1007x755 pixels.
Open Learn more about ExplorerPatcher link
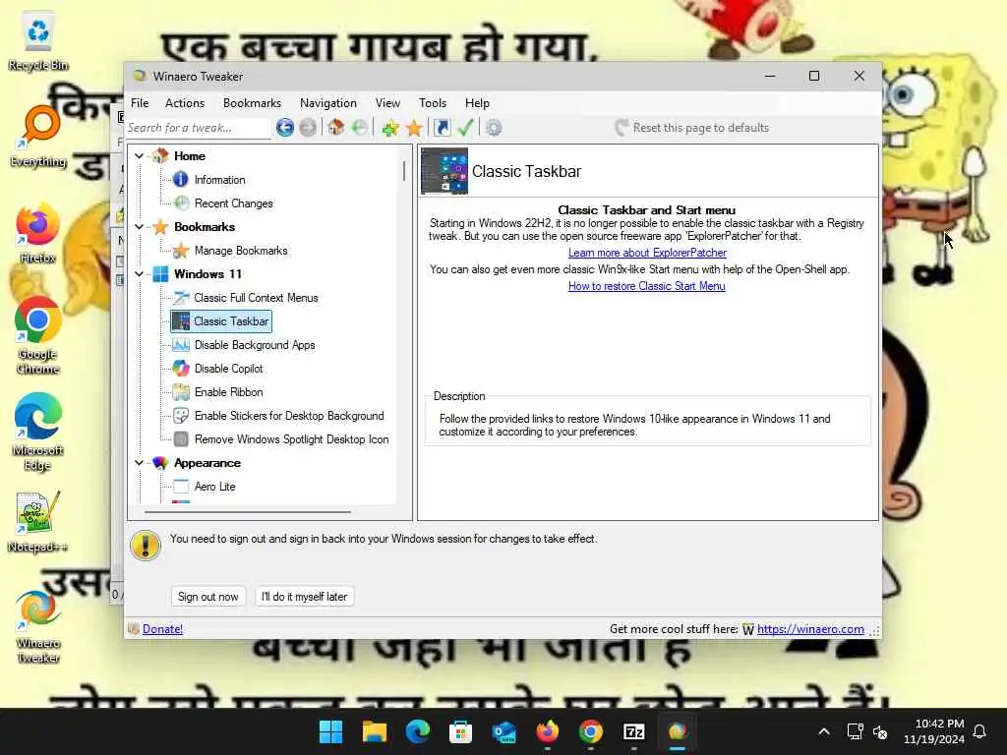pyautogui.click(x=647, y=253)
